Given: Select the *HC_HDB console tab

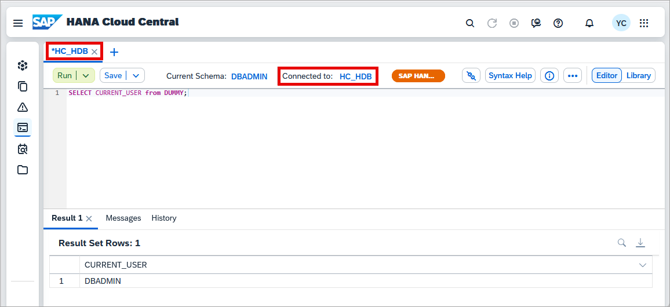Looking at the screenshot, I should tap(69, 51).
